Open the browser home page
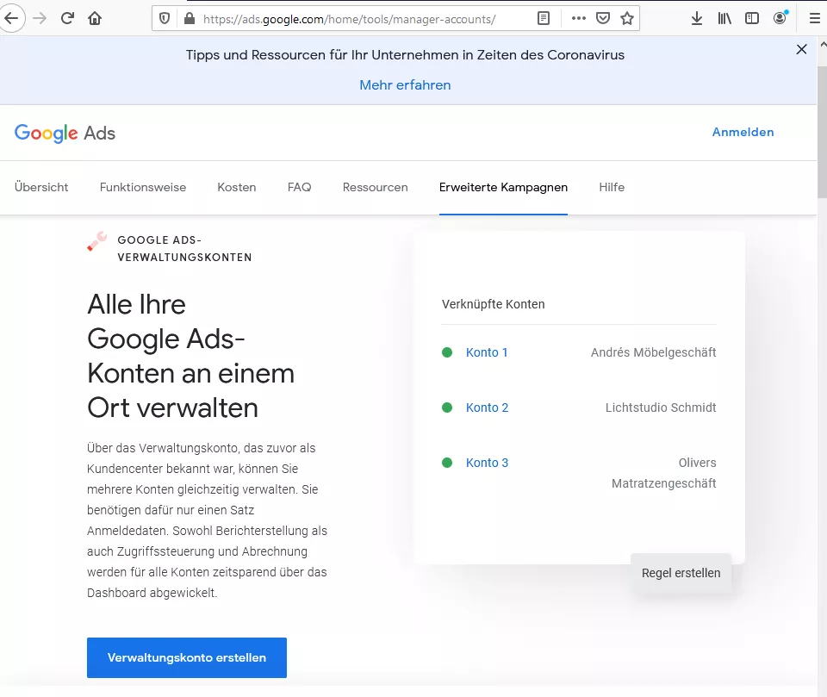The height and width of the screenshot is (697, 827). pyautogui.click(x=95, y=18)
